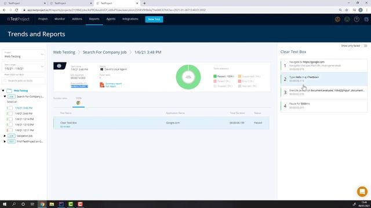This screenshot has width=371, height=208.
Task: Select the Clear Text Box test row
Action: coord(161,123)
